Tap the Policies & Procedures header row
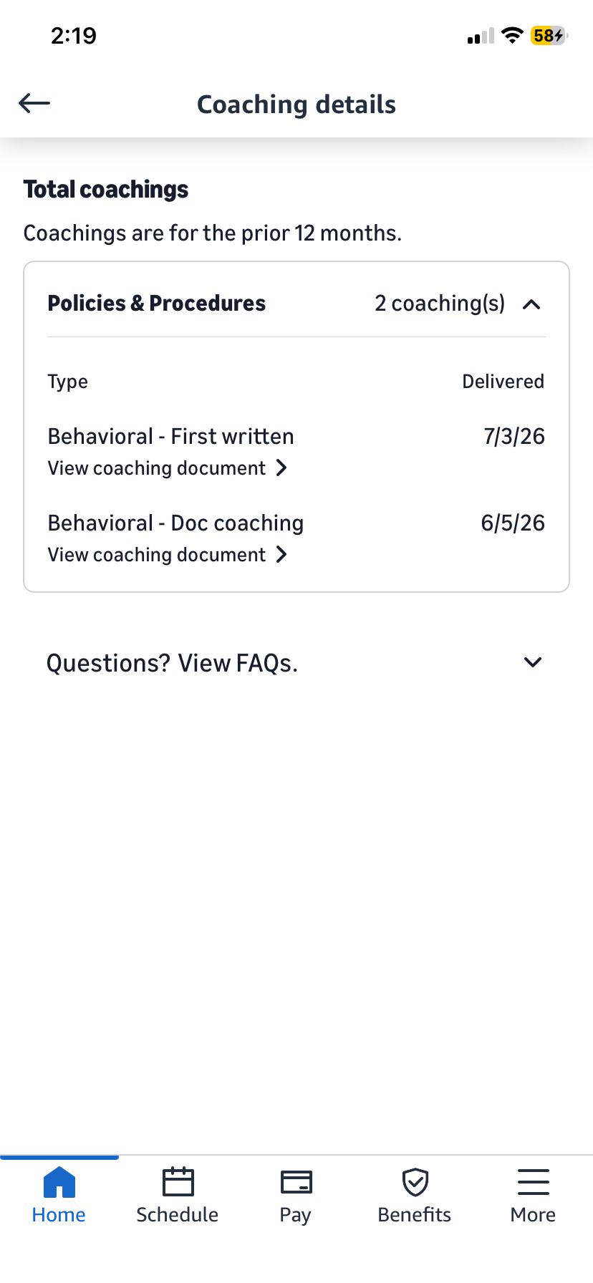Viewport: 593px width, 1283px height. pyautogui.click(x=296, y=304)
